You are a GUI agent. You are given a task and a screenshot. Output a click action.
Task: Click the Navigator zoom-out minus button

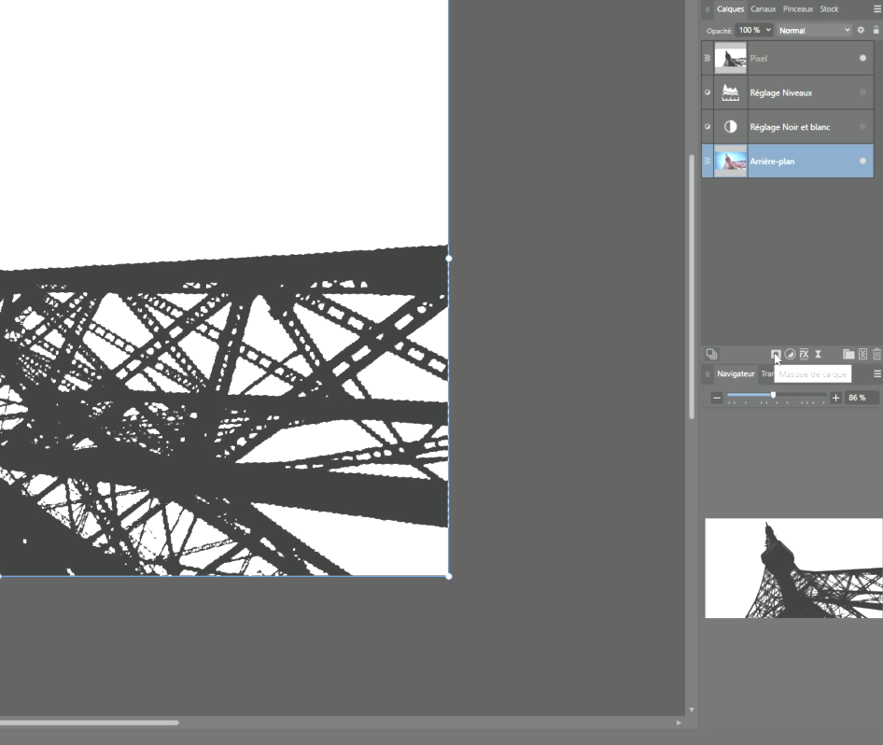tap(717, 398)
